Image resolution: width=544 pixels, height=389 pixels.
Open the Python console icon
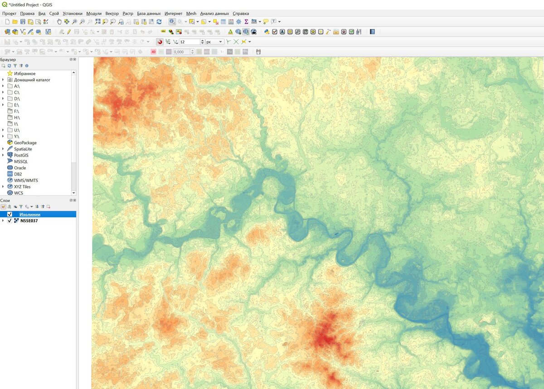point(267,32)
